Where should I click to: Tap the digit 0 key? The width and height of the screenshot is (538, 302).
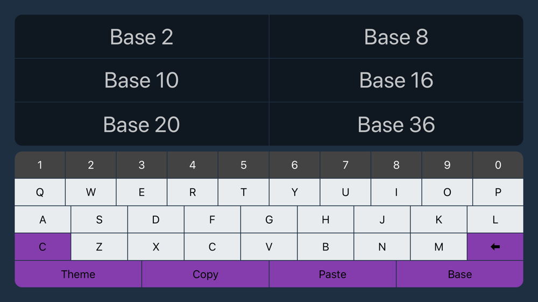tap(498, 165)
